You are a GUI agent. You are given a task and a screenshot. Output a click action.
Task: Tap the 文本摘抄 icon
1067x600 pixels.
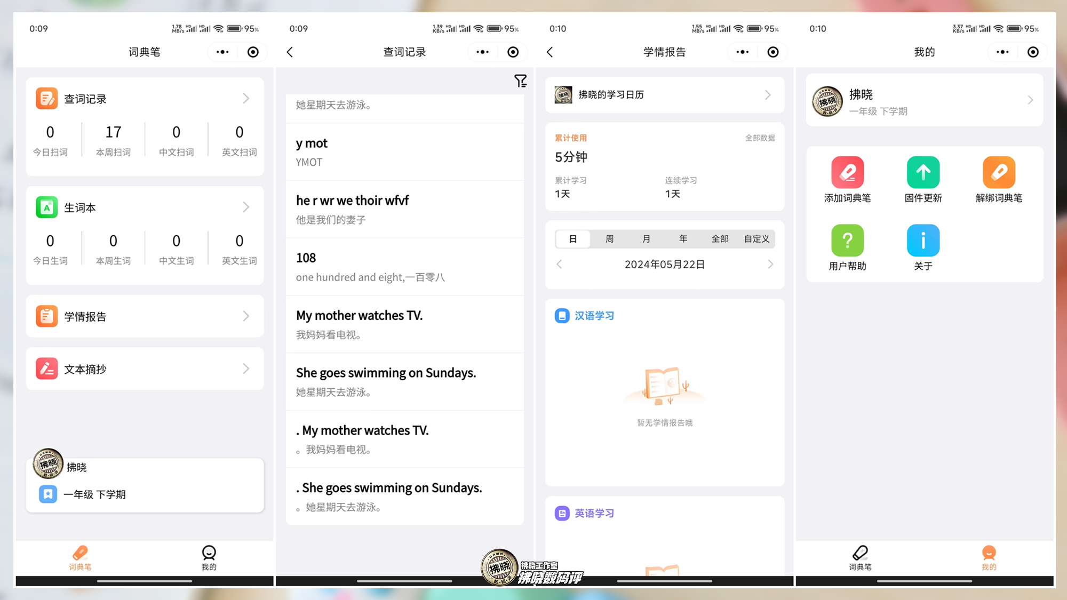(x=47, y=369)
